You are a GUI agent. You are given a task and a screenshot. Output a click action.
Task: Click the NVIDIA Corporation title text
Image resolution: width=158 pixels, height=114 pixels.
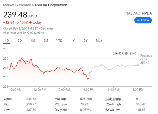coord(51,5)
